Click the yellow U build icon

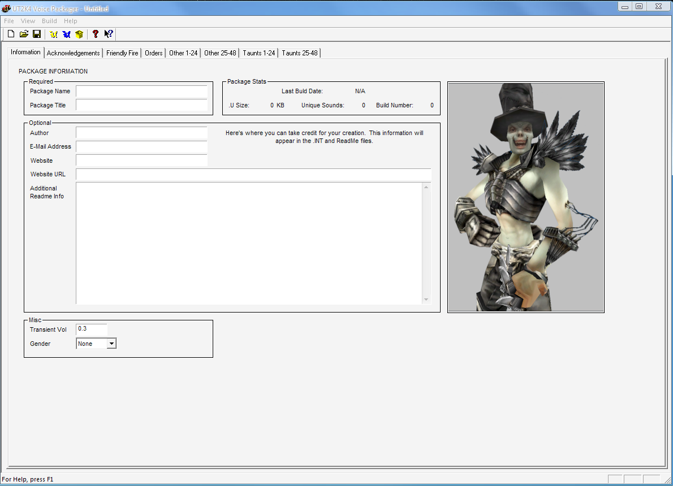[54, 34]
